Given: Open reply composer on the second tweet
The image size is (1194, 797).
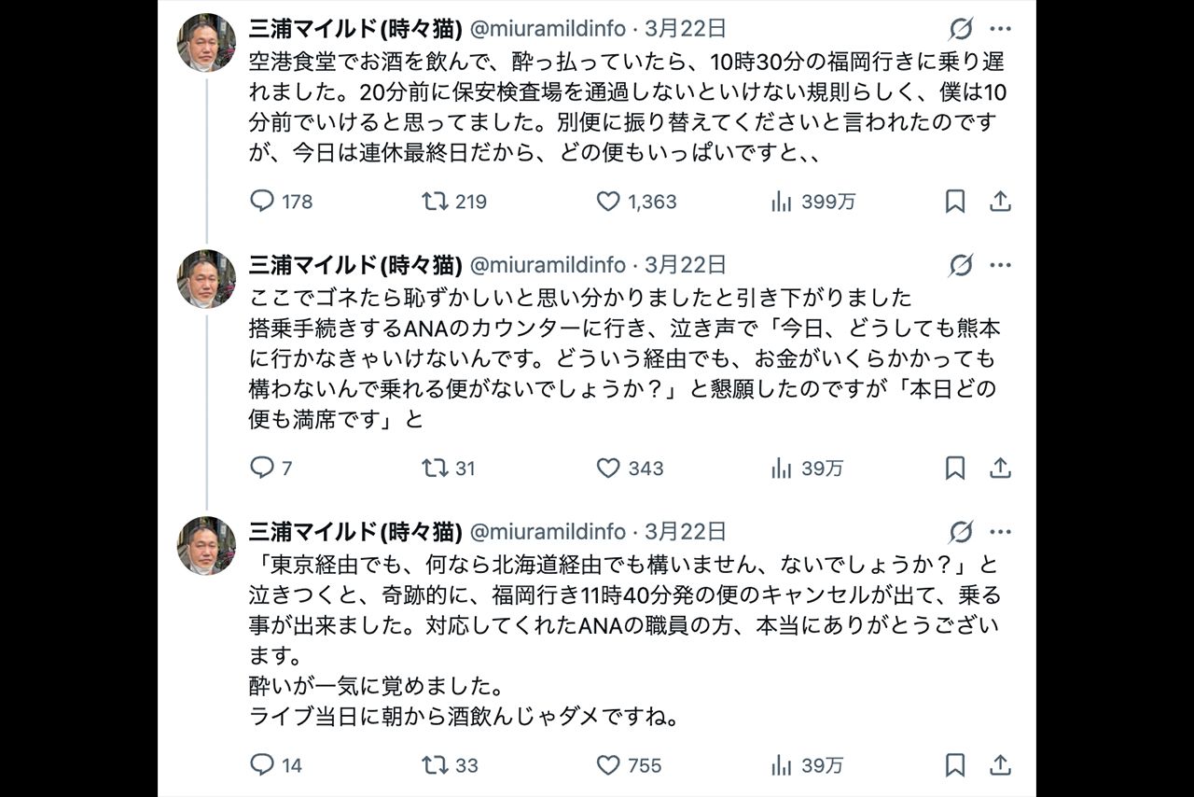Looking at the screenshot, I should 261,469.
